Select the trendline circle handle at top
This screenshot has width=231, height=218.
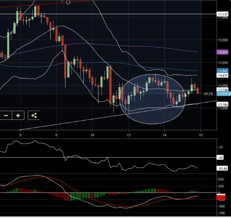point(68,2)
